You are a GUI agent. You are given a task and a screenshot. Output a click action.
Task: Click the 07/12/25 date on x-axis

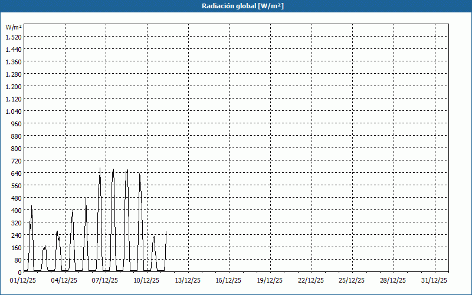pos(106,280)
